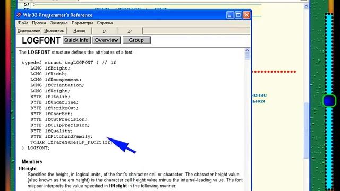This screenshot has height=191, width=340.
Task: Click the LOGFONT structure description sentence
Action: 76,52
